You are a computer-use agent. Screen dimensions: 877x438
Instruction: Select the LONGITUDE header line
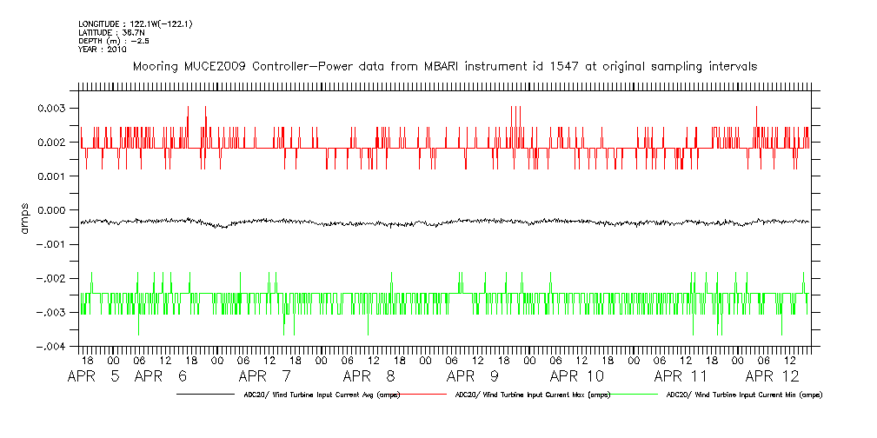[135, 23]
